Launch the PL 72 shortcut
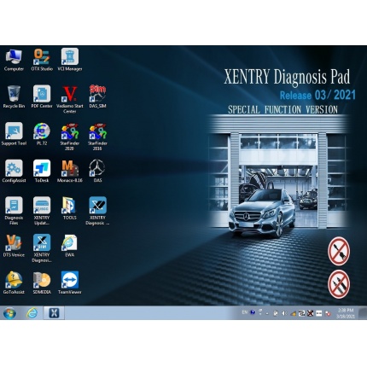The image size is (367, 367). [x=42, y=134]
